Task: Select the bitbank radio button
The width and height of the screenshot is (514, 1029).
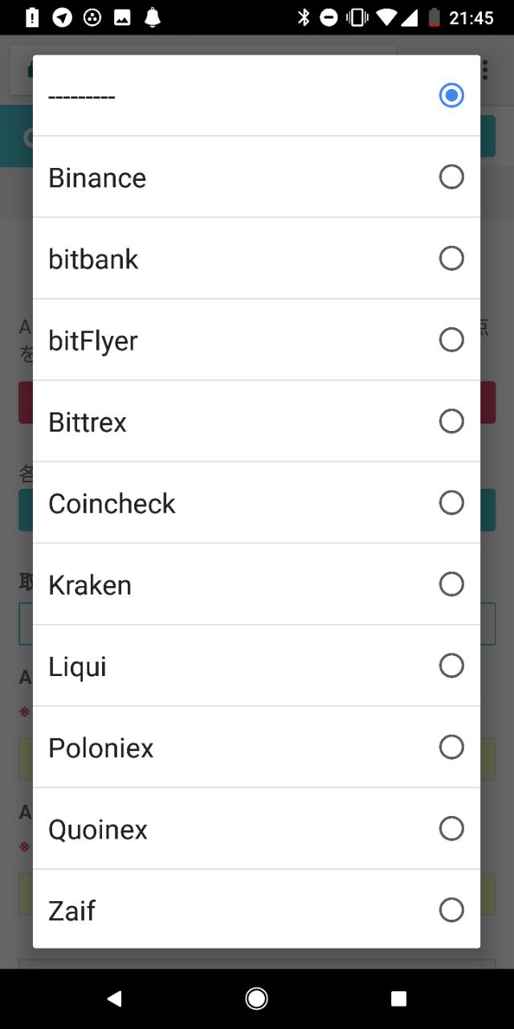Action: [x=451, y=258]
